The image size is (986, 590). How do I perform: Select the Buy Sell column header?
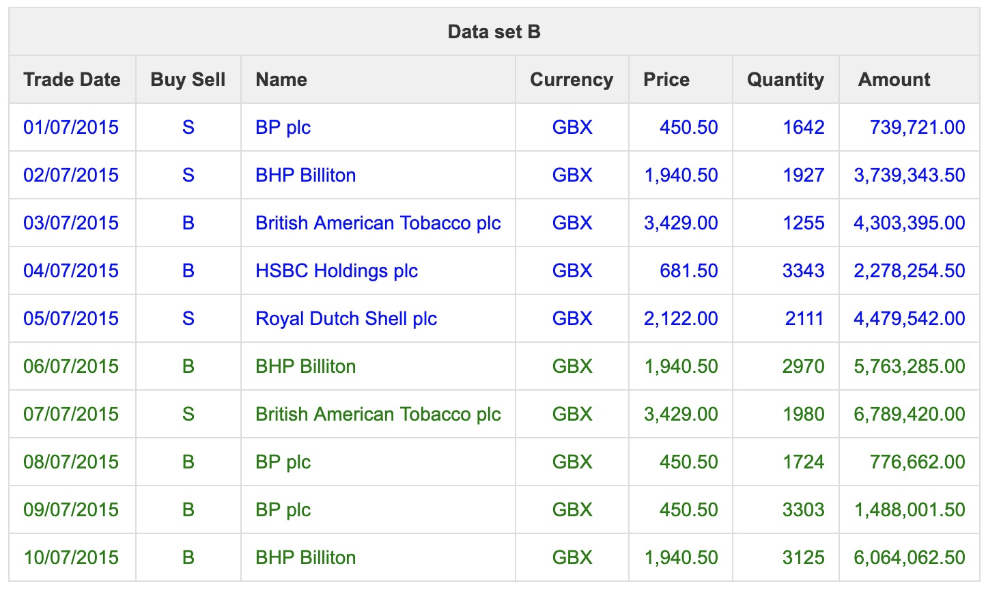(x=188, y=80)
